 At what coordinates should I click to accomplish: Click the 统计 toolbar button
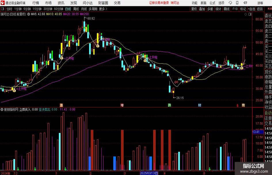218,9
